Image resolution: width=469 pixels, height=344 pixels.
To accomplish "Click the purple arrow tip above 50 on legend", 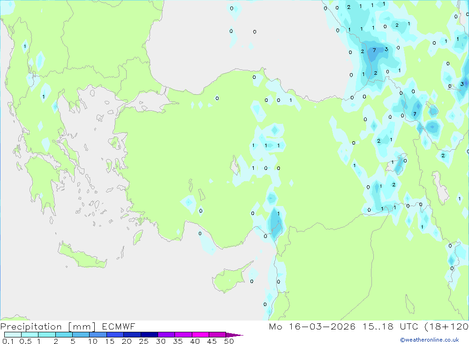I will 234,335.
